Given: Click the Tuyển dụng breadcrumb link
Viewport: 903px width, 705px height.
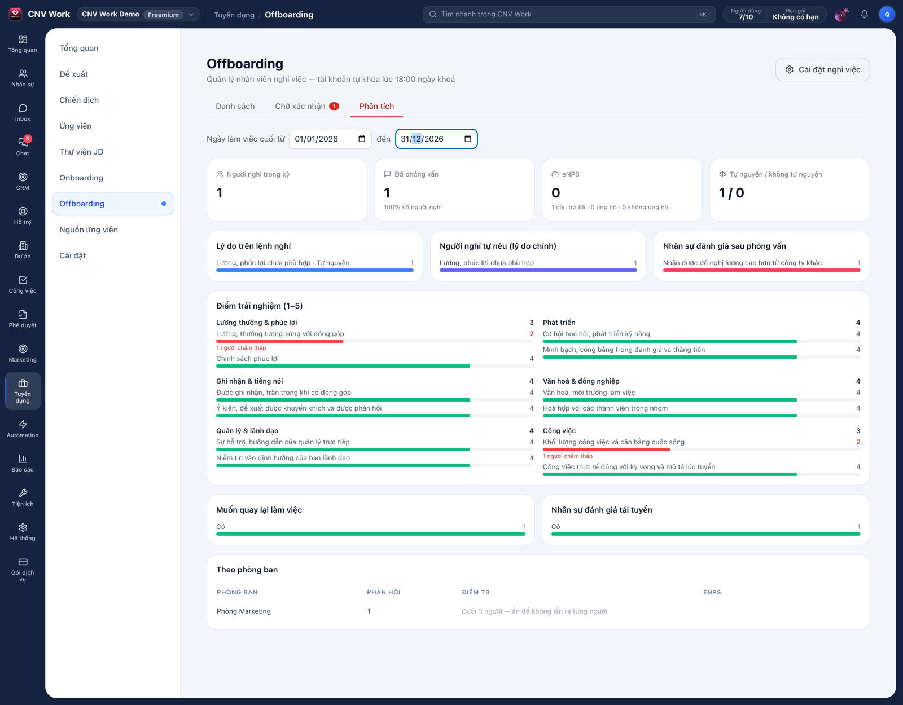Looking at the screenshot, I should click(234, 15).
